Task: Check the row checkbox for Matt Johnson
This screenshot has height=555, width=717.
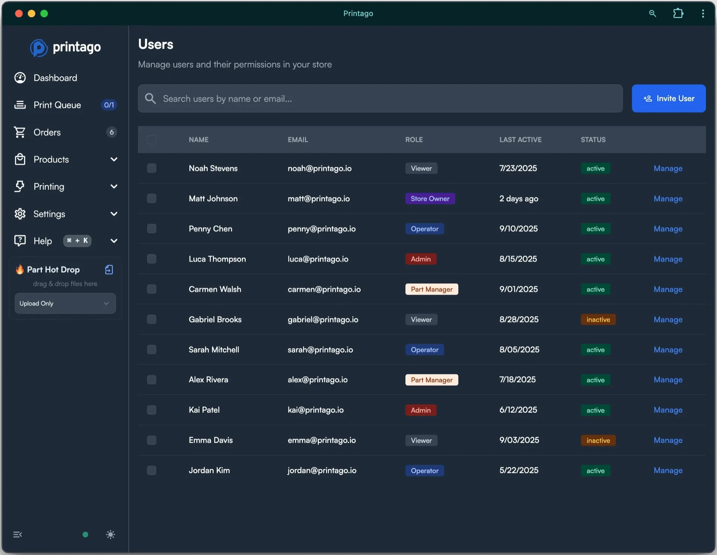Action: click(152, 198)
